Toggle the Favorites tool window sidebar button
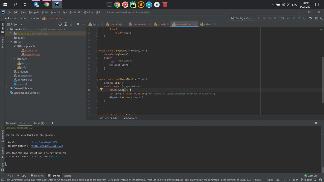The width and height of the screenshot is (324, 182). pyautogui.click(x=3, y=152)
